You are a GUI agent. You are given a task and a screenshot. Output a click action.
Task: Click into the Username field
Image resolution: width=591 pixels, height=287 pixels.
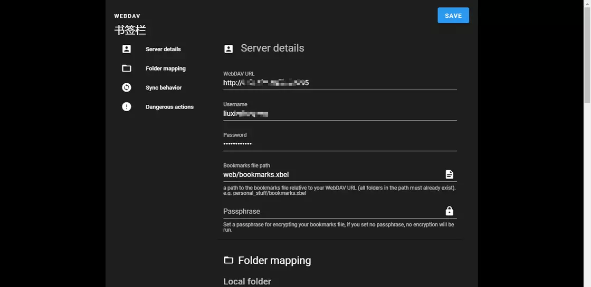pyautogui.click(x=340, y=113)
